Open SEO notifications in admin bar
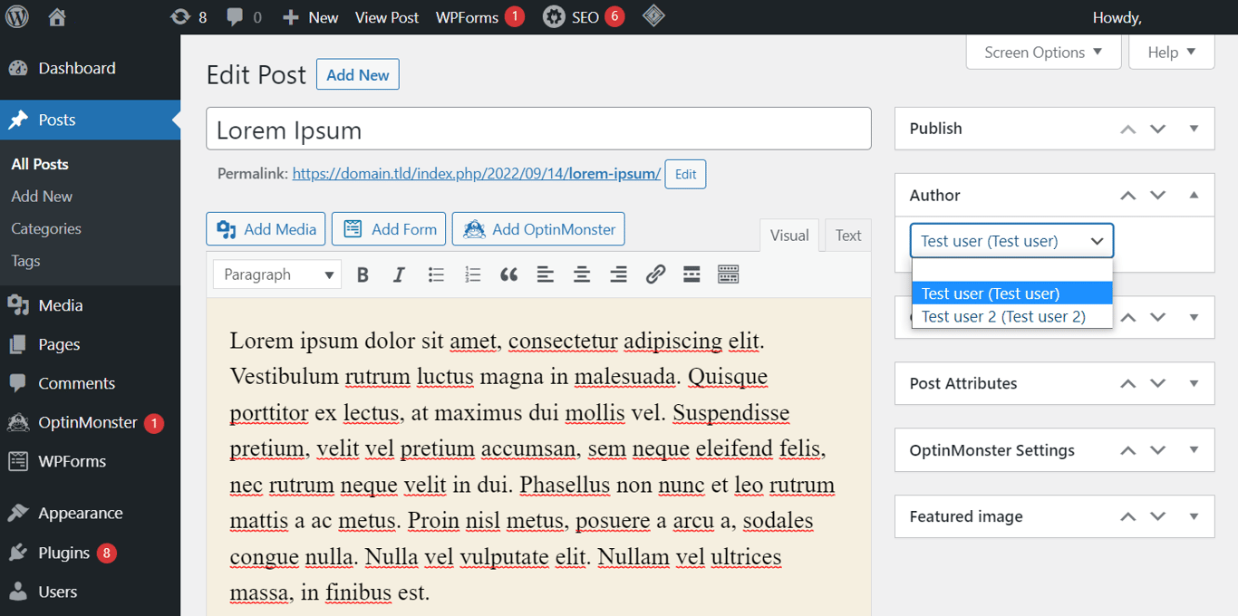Image resolution: width=1238 pixels, height=616 pixels. click(583, 16)
